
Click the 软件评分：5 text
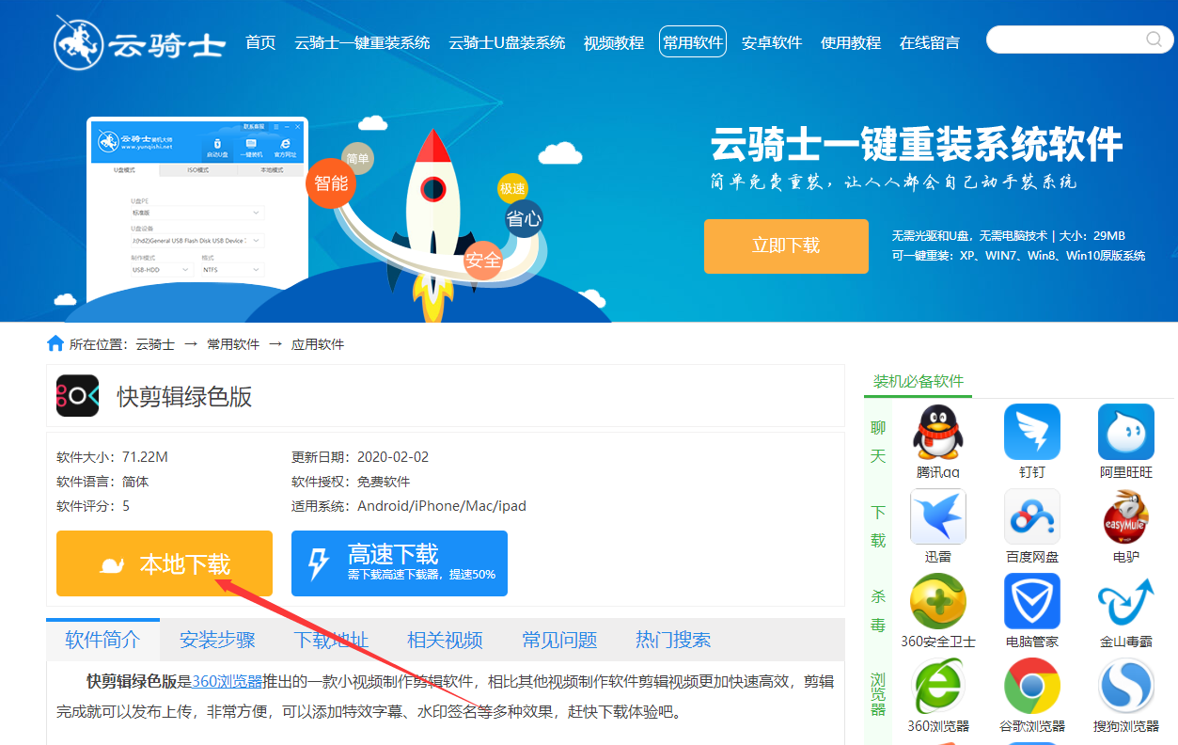tap(93, 506)
